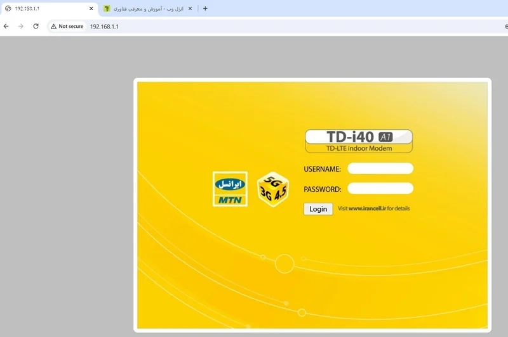
Task: Click the Login button
Action: [x=318, y=209]
